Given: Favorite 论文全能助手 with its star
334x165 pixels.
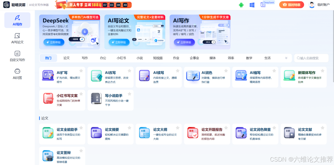Looking at the screenshot, I should 81,128.
